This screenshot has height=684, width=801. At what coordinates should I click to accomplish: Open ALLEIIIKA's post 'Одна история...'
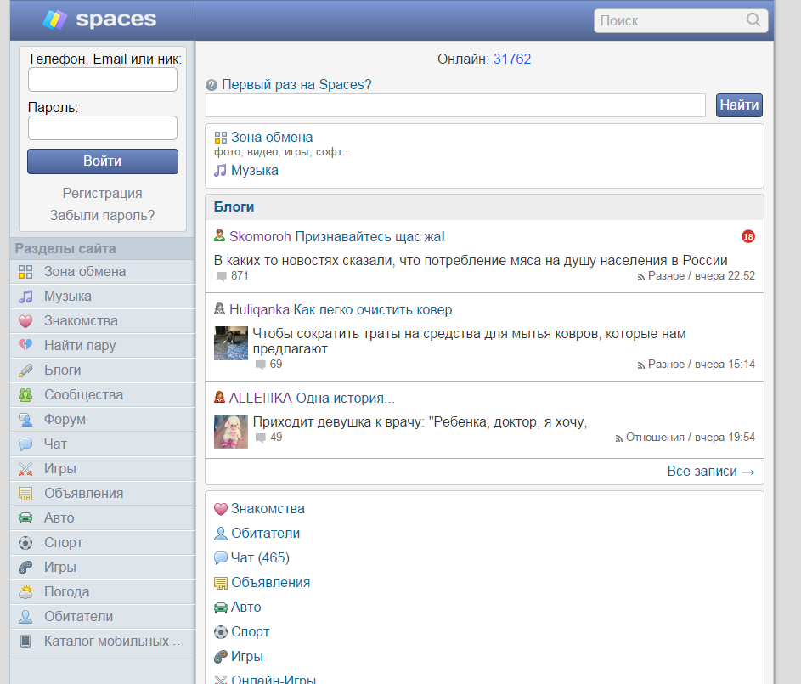[x=346, y=398]
